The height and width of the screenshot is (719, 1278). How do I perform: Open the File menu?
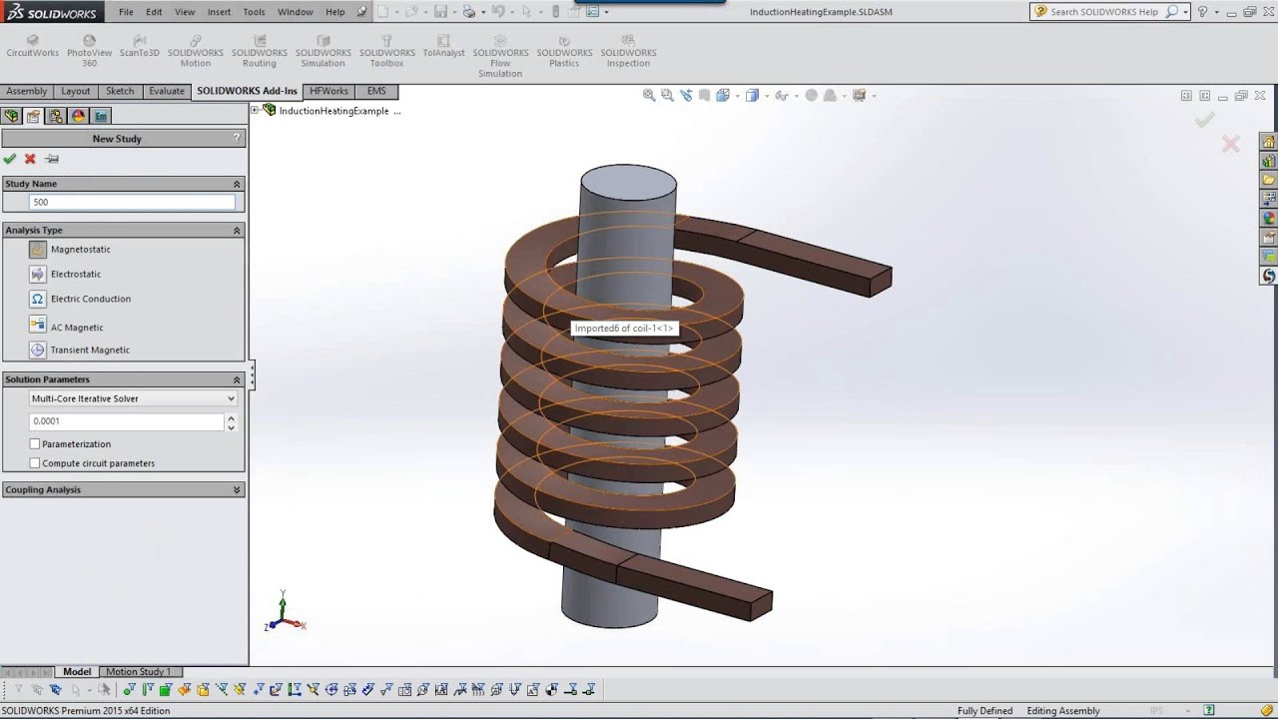click(126, 12)
